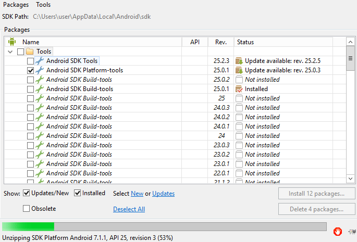Image resolution: width=357 pixels, height=242 pixels.
Task: Click the package list scrollbar thumb
Action: pyautogui.click(x=350, y=58)
